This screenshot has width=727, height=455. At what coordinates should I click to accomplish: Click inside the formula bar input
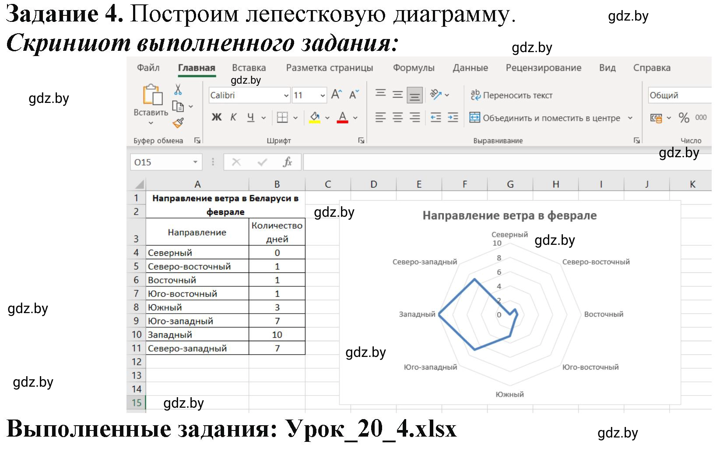tap(507, 162)
